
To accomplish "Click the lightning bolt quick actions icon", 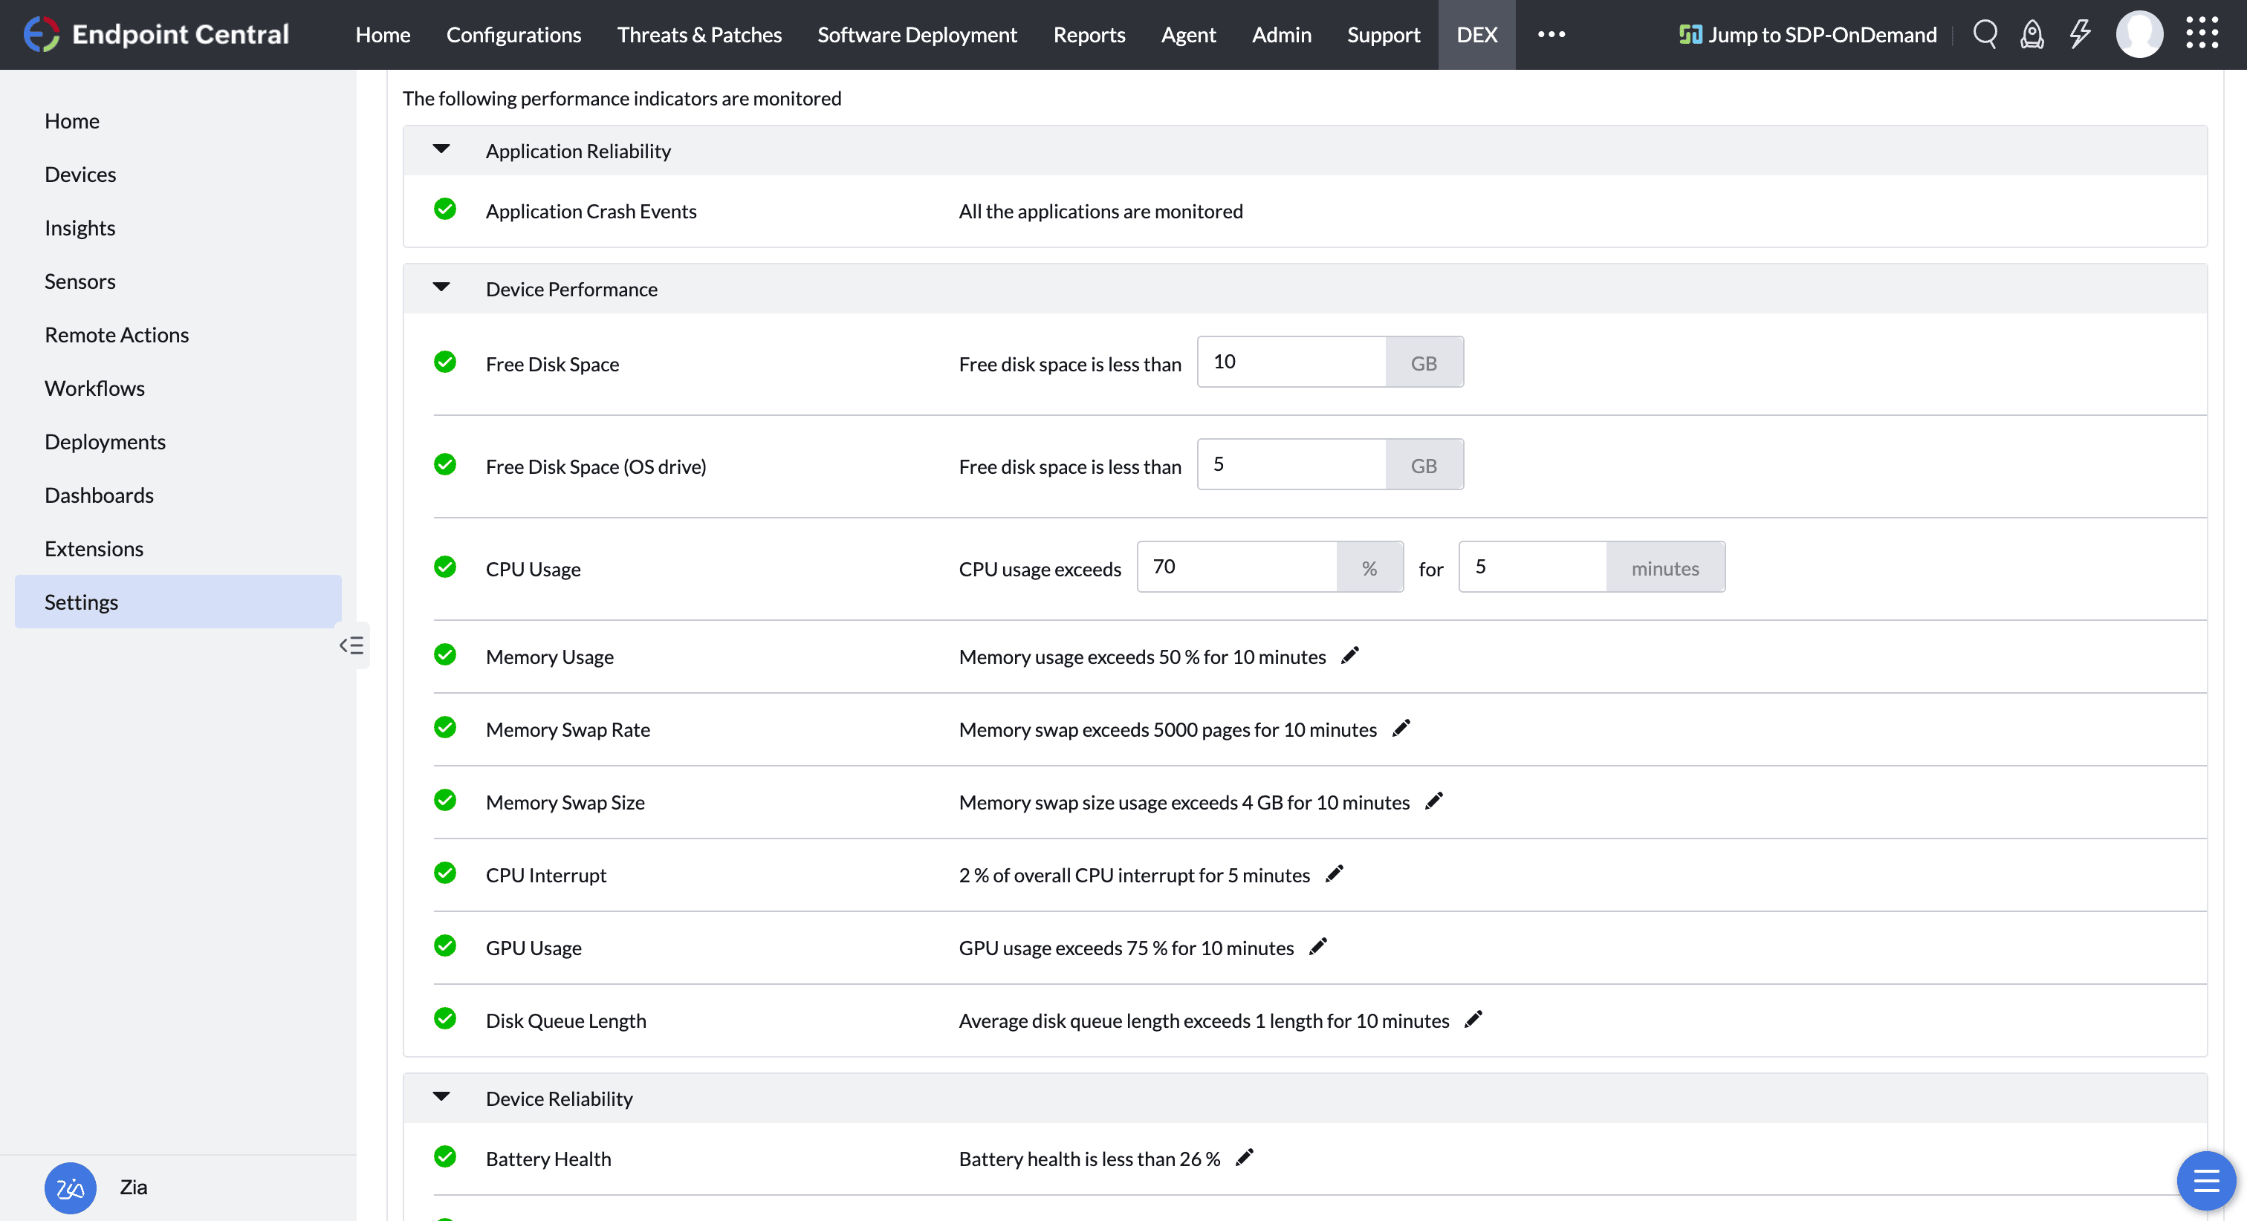I will (x=2080, y=34).
